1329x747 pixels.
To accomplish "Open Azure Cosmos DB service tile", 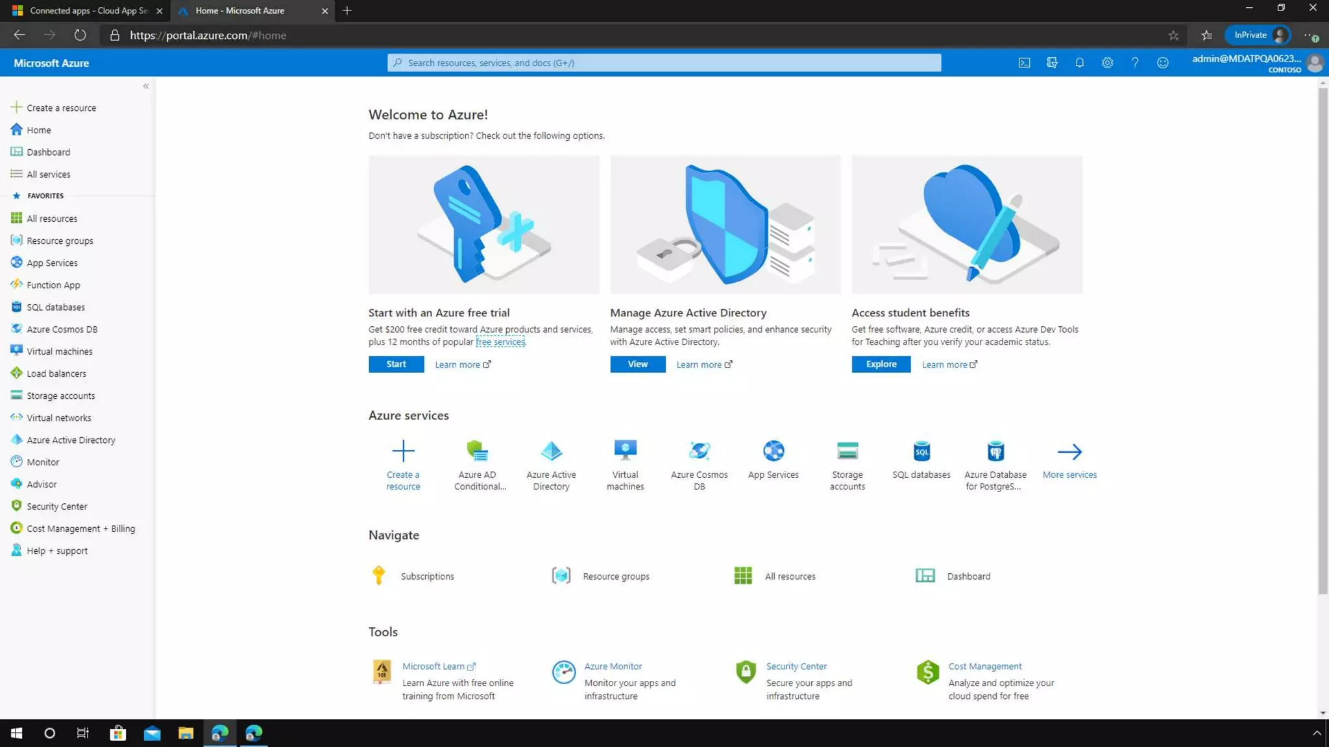I will point(699,464).
